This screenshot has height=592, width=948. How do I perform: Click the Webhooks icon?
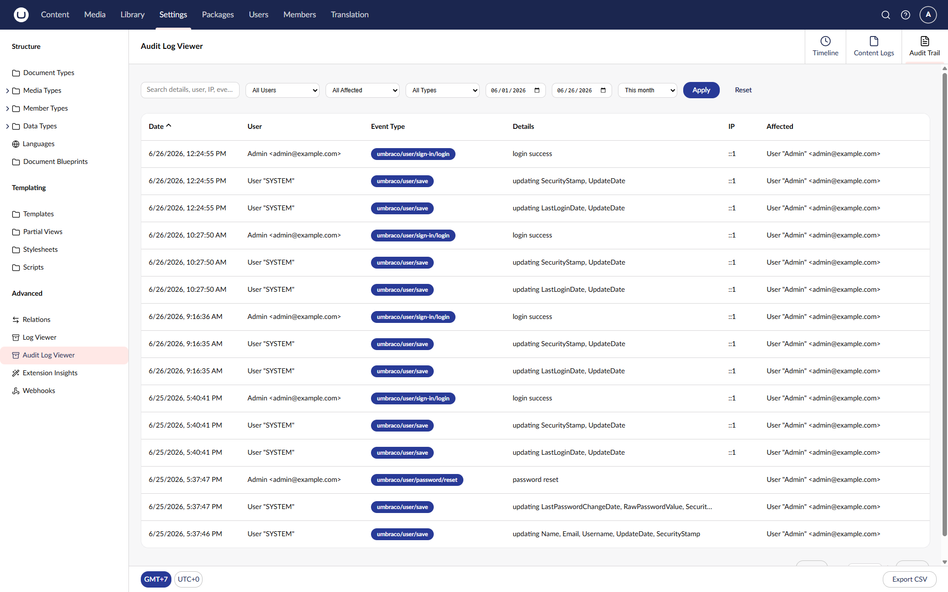[16, 391]
